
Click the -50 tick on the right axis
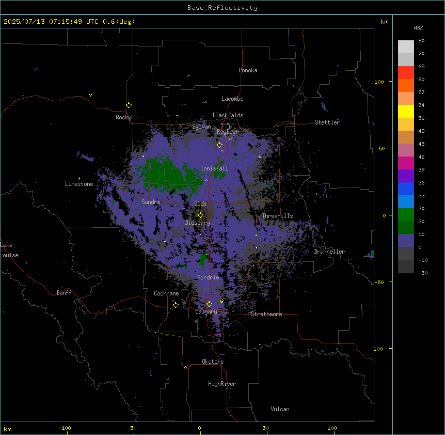click(379, 282)
